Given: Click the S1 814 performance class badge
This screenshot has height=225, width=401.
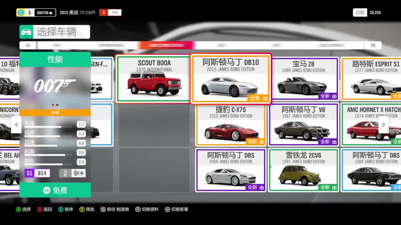Looking at the screenshot, I should coord(37,173).
